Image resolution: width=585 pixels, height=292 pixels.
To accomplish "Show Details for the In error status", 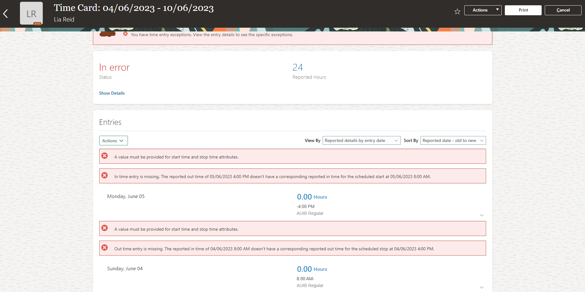I will pos(112,93).
